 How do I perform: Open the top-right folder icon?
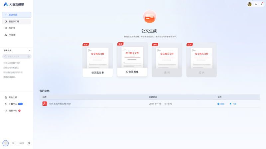click(x=256, y=4)
